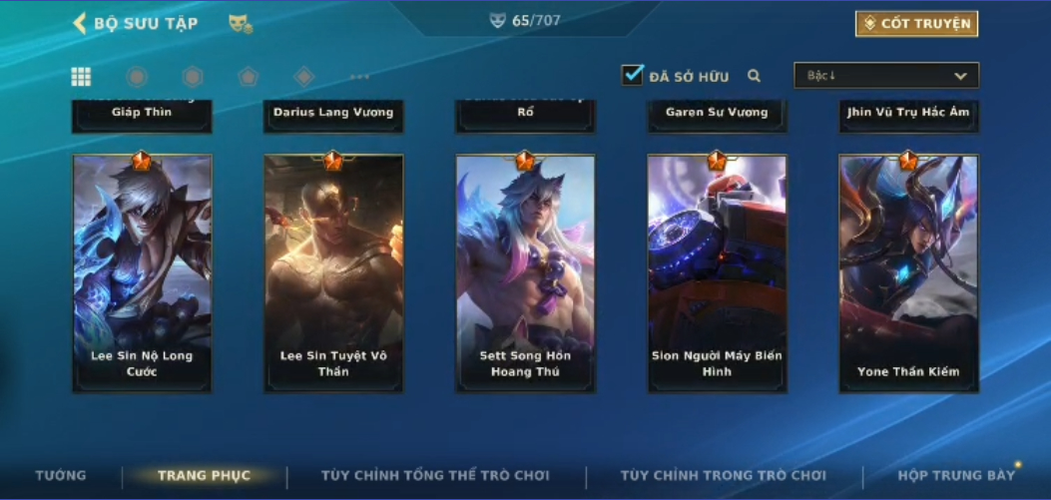Select the all-skins grid filter icon
1051x500 pixels.
click(81, 77)
